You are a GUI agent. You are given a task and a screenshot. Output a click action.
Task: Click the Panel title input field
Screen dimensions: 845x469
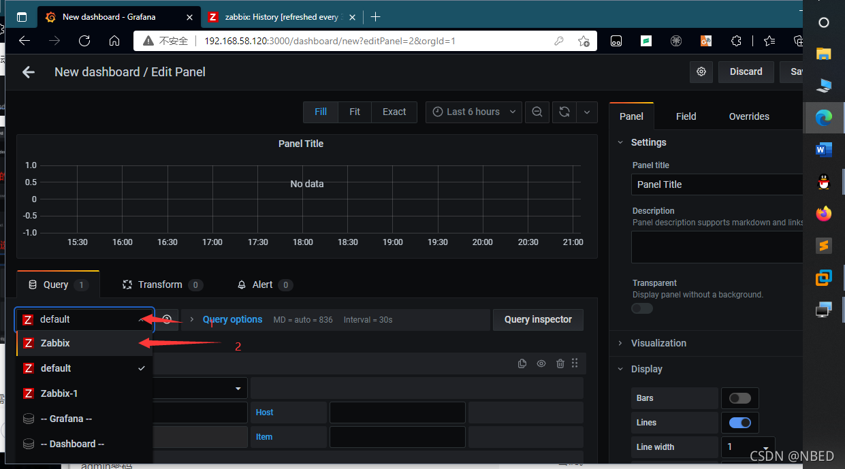pyautogui.click(x=718, y=184)
